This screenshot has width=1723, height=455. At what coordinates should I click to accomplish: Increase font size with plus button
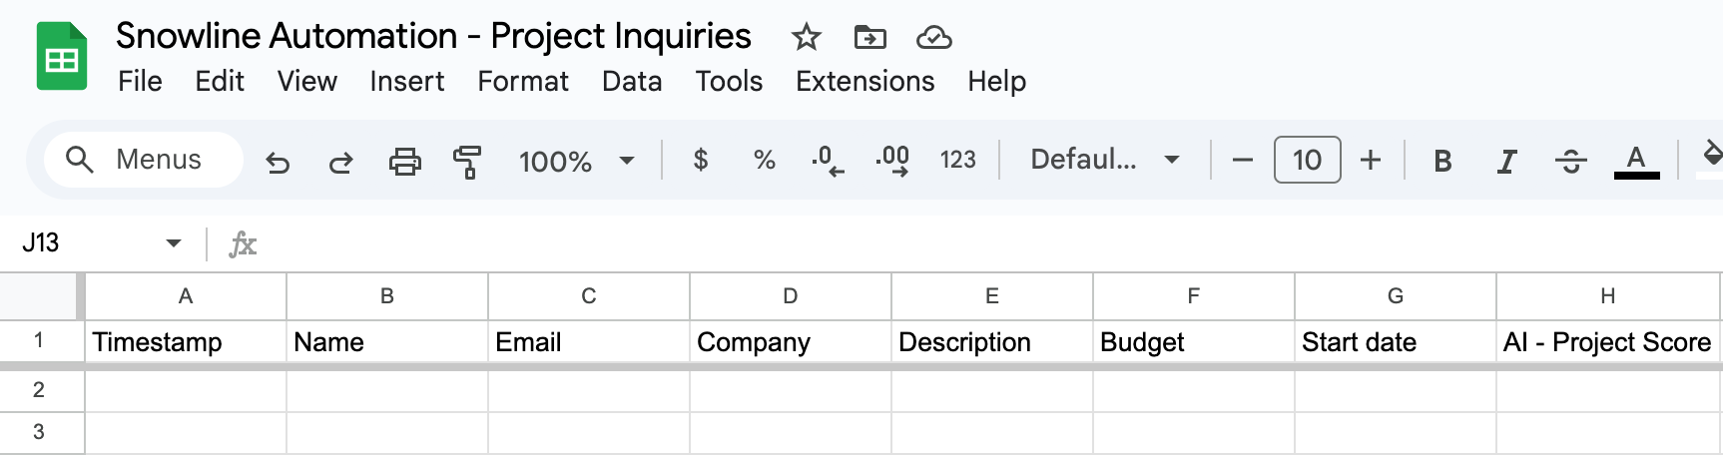[1371, 160]
